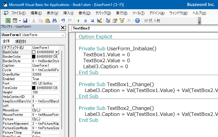This screenshot has width=218, height=137.
Task: Click the Paste clipboard icon
Action: 47,21
